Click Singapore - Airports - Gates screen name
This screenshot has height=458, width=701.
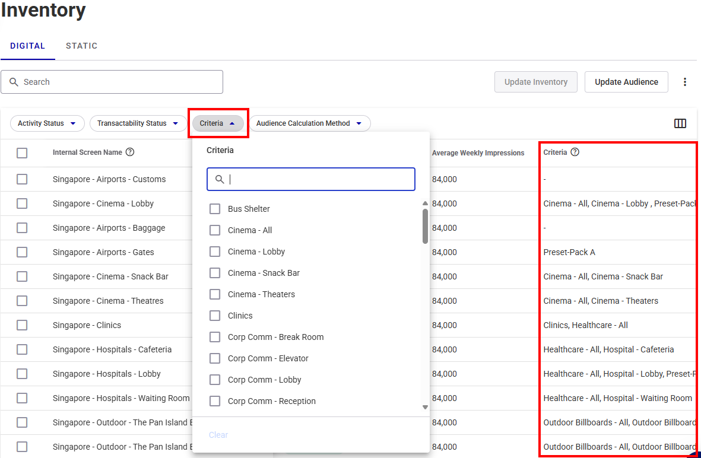coord(103,252)
